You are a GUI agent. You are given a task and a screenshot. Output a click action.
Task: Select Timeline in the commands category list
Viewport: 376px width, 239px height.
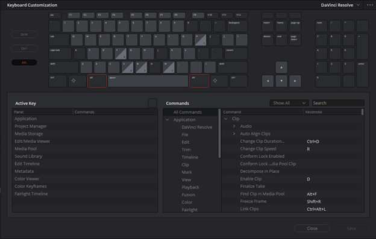pyautogui.click(x=190, y=157)
